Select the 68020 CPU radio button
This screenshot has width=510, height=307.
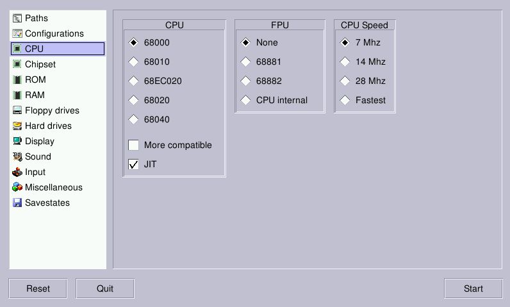(x=134, y=100)
